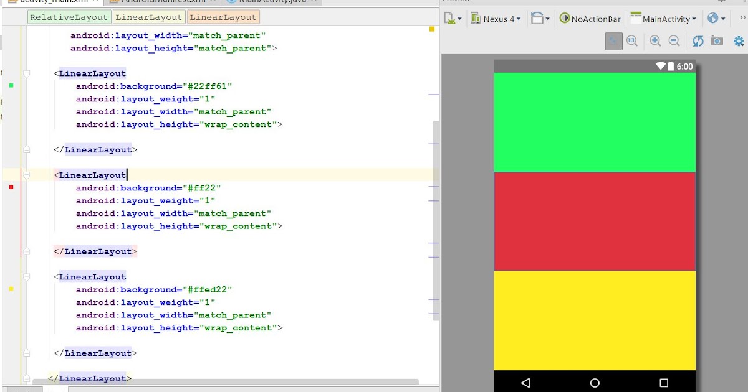This screenshot has height=392, width=748.
Task: Capture a screenshot with camera icon
Action: click(717, 41)
